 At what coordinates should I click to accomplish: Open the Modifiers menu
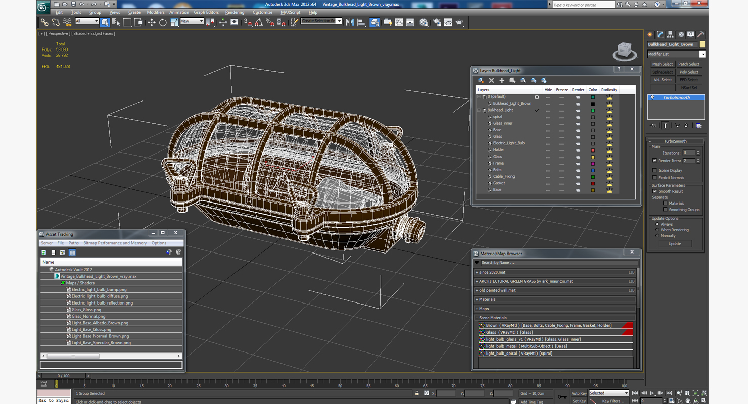pyautogui.click(x=155, y=12)
